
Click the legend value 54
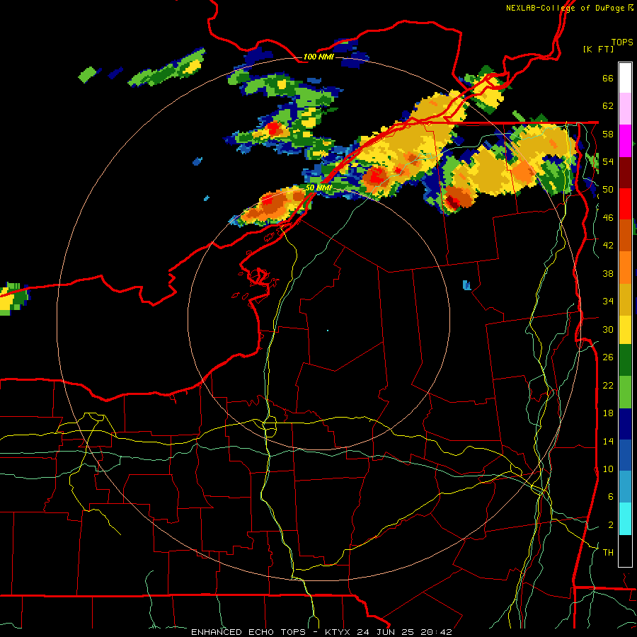click(608, 161)
